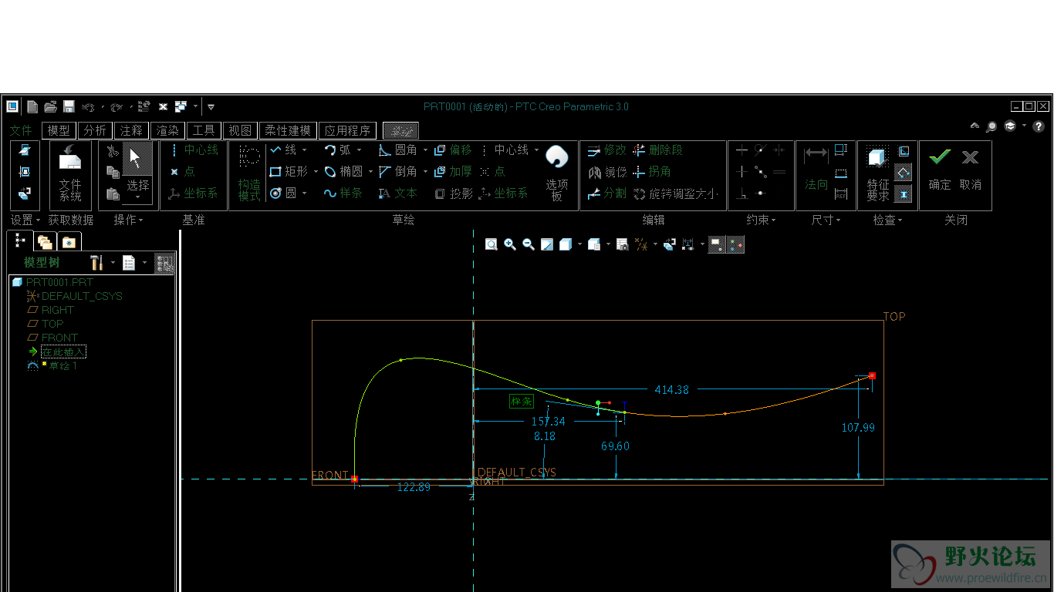Click the 偏移 offset tool
1054x592 pixels.
453,150
